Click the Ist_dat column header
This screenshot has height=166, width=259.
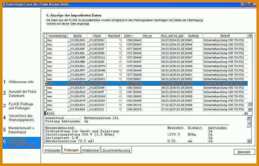click(x=178, y=36)
